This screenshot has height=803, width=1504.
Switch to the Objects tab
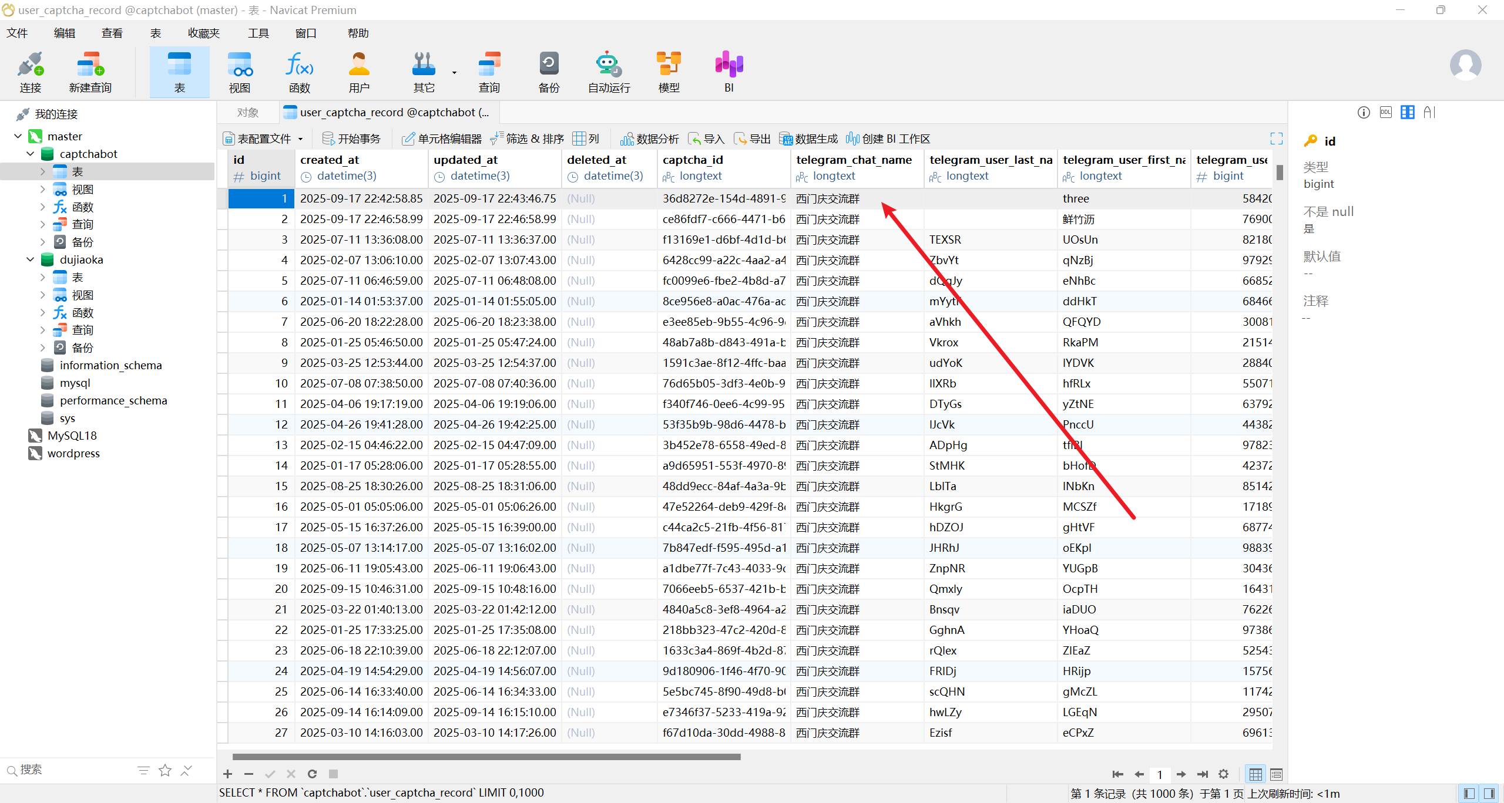(x=247, y=112)
